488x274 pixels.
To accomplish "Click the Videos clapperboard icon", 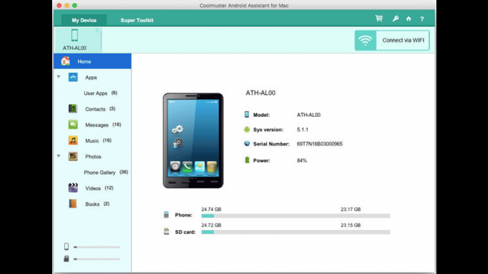I will click(x=73, y=188).
